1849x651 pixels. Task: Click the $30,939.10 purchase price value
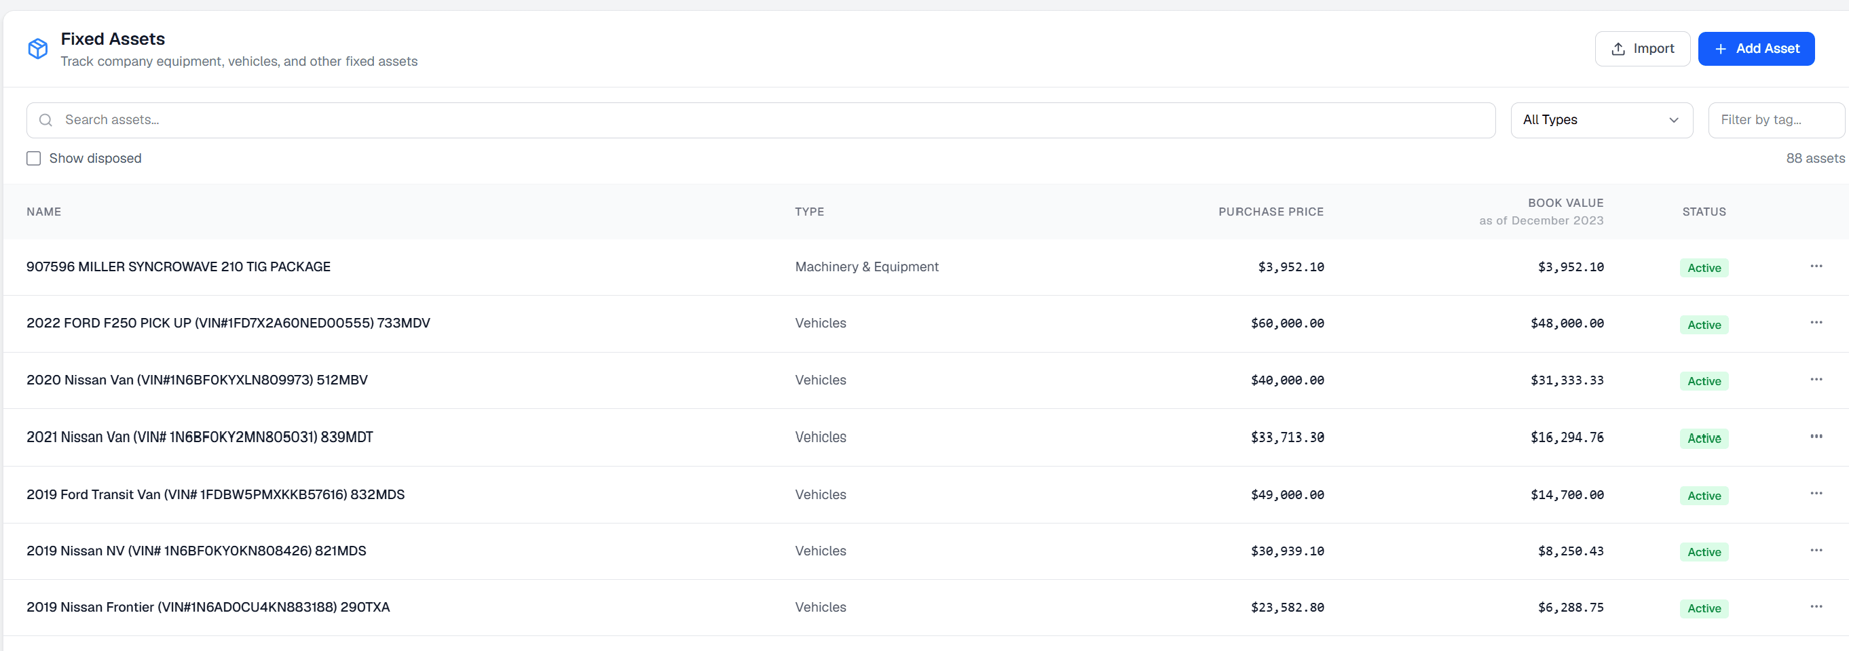pyautogui.click(x=1287, y=551)
